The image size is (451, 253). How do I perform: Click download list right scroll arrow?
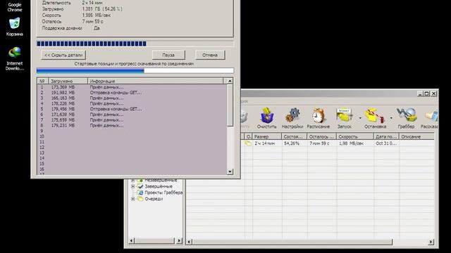coord(431,242)
